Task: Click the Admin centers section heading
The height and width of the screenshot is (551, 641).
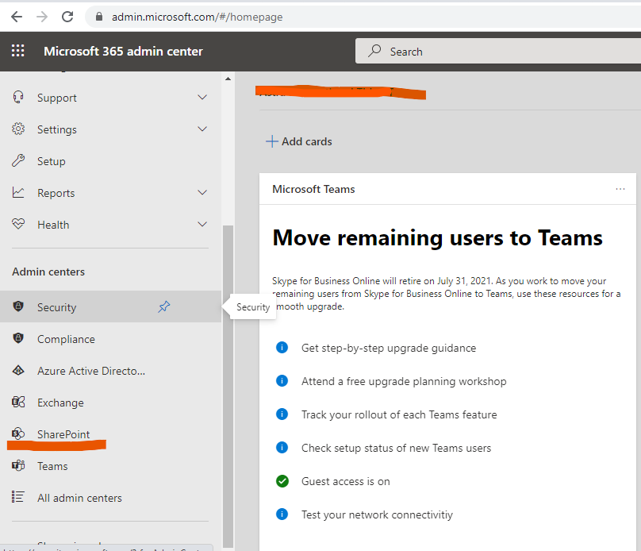Action: [x=48, y=272]
